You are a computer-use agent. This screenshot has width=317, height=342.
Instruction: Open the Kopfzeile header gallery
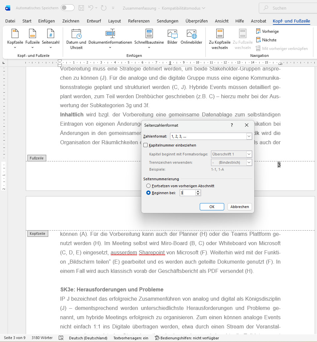coord(15,38)
